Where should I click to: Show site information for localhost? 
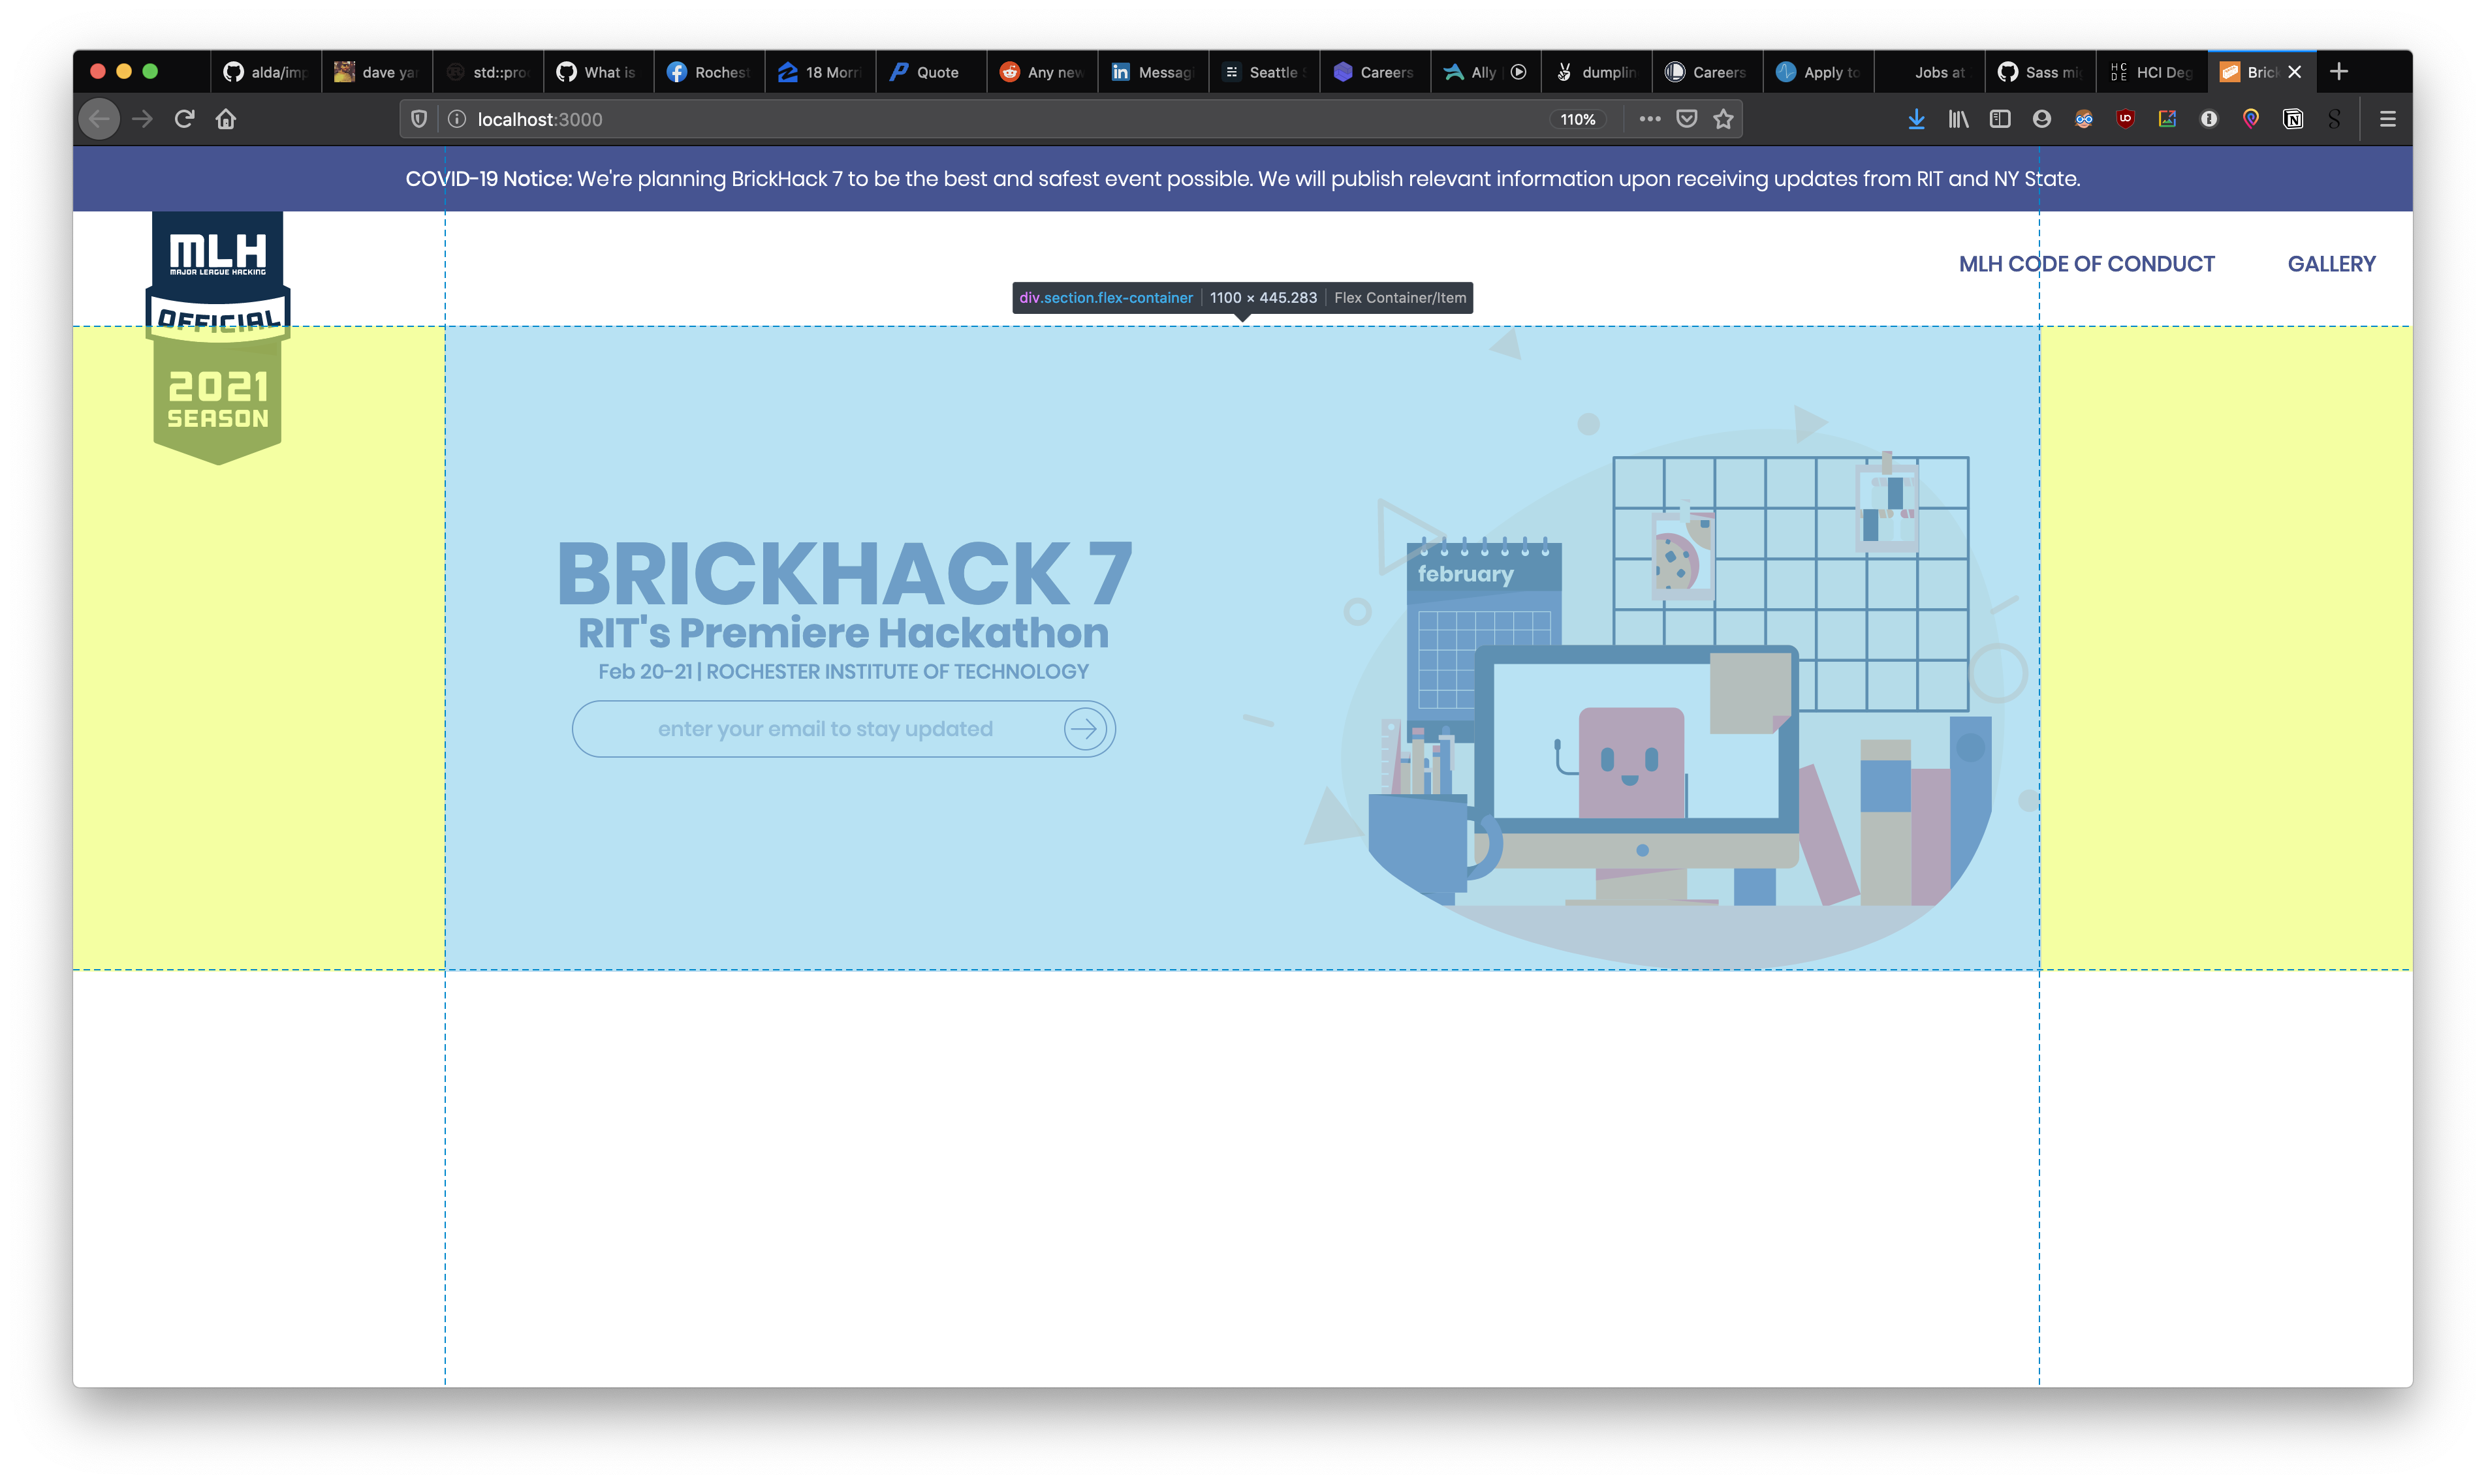point(457,119)
